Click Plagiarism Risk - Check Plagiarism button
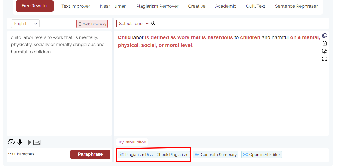Image resolution: width=340 pixels, height=167 pixels. 154,155
